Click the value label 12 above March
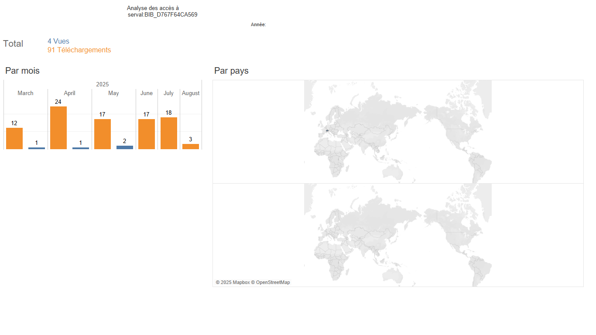Viewport: 596px width, 335px height. pyautogui.click(x=14, y=123)
